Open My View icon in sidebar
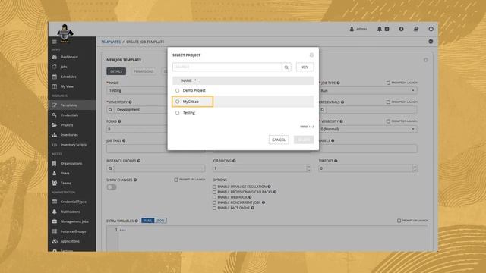 click(55, 86)
